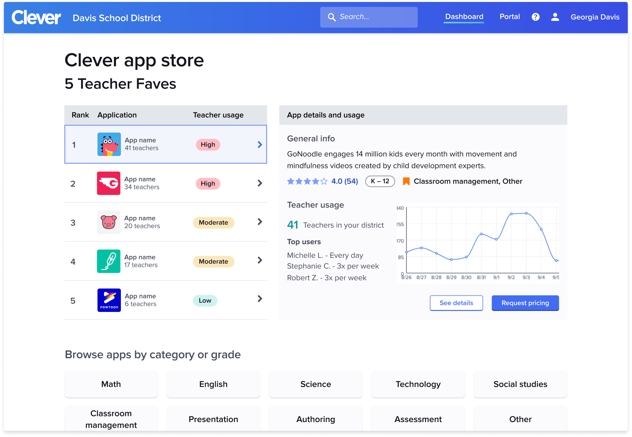This screenshot has width=632, height=437.
Task: Browse the Authoring category
Action: tap(316, 419)
